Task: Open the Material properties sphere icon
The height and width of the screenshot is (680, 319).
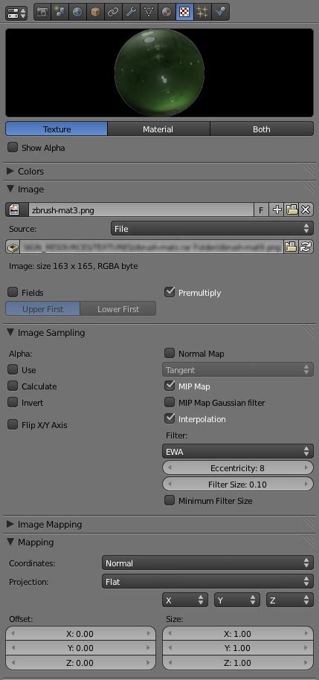Action: [167, 12]
